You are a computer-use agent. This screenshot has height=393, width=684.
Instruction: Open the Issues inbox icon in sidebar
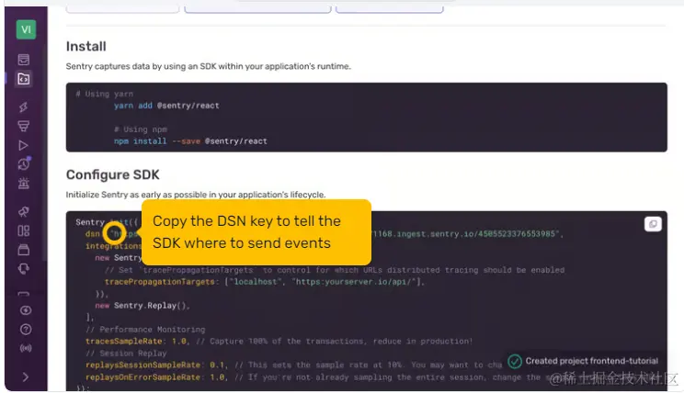point(24,60)
